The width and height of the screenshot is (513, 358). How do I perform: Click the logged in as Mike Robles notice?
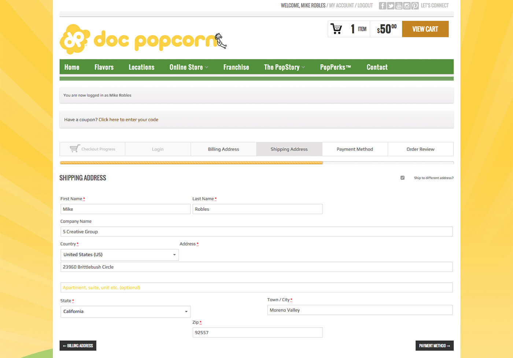pyautogui.click(x=256, y=95)
